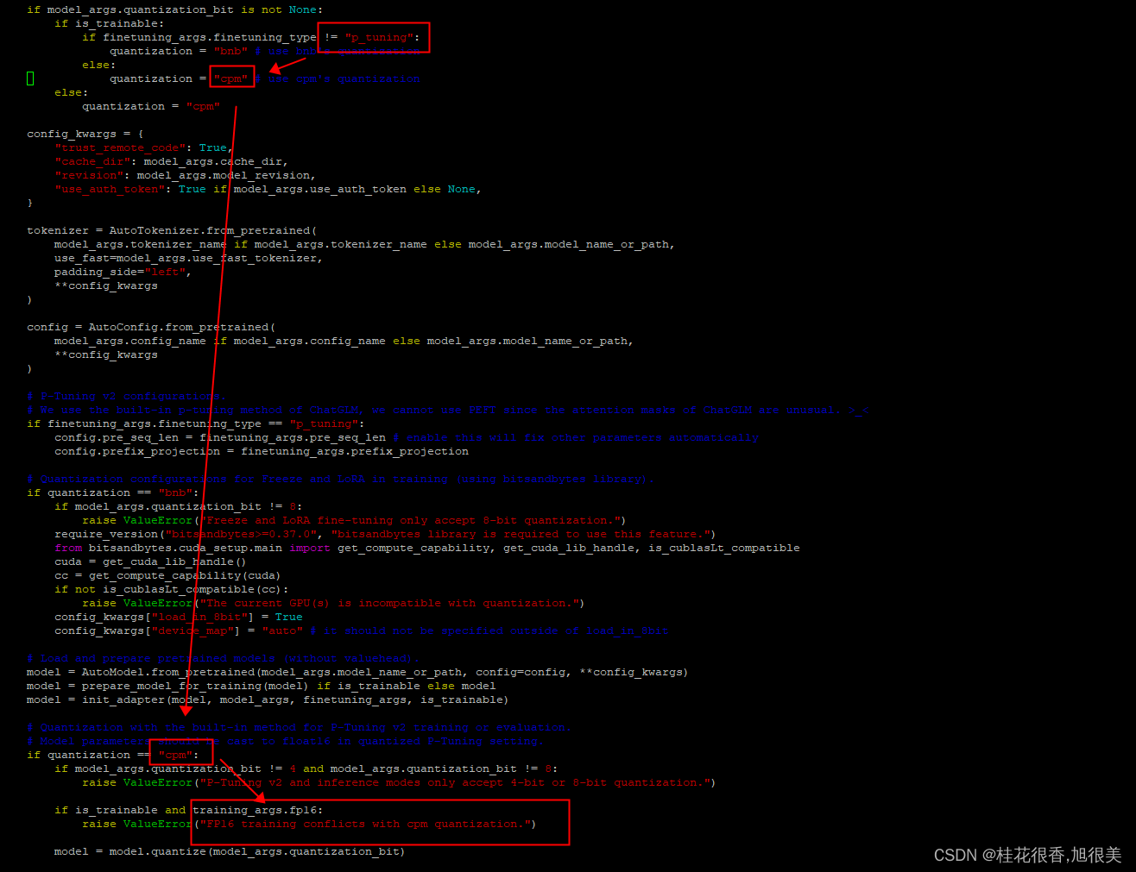Select the use_auth_token True value
Viewport: 1136px width, 872px height.
192,189
